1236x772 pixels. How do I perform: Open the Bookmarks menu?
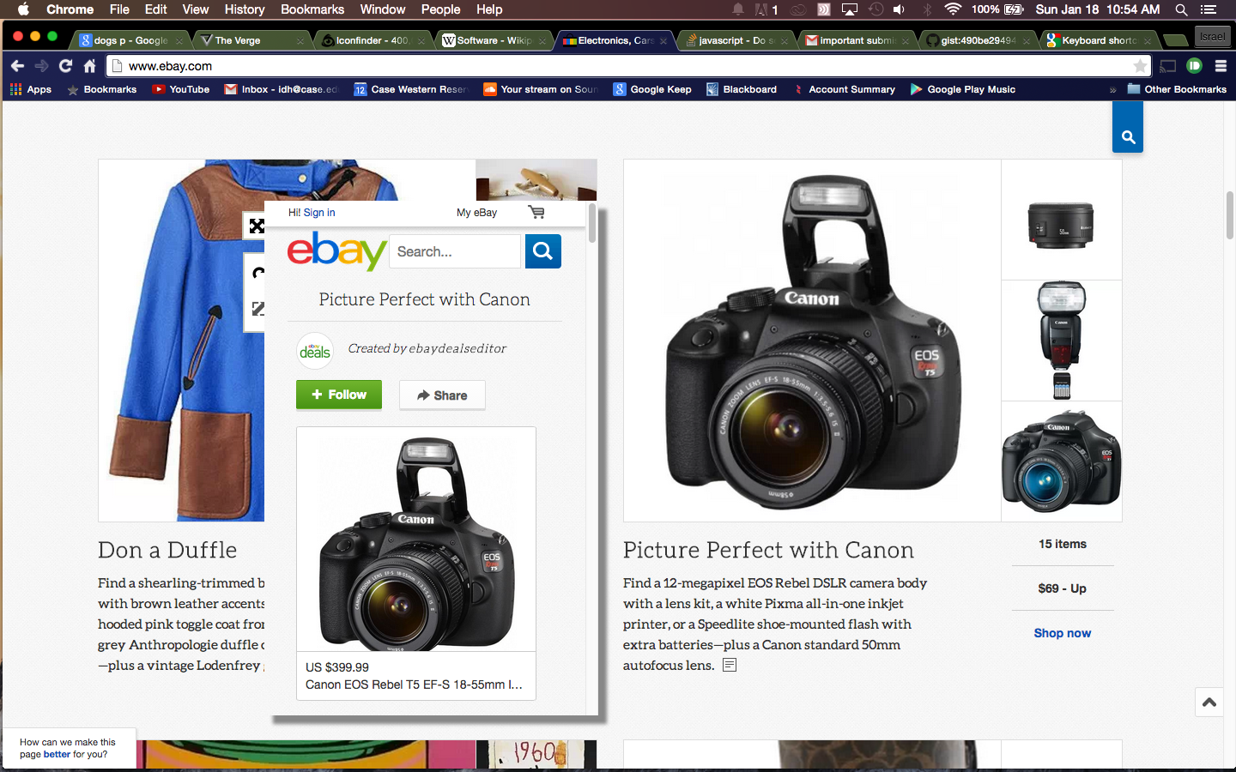pyautogui.click(x=312, y=9)
